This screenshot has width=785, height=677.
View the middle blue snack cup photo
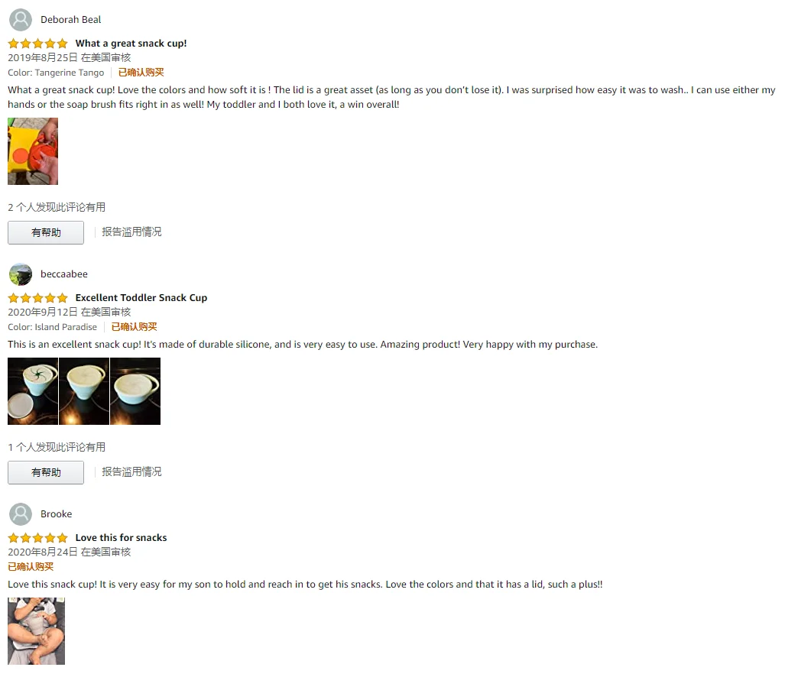click(84, 391)
